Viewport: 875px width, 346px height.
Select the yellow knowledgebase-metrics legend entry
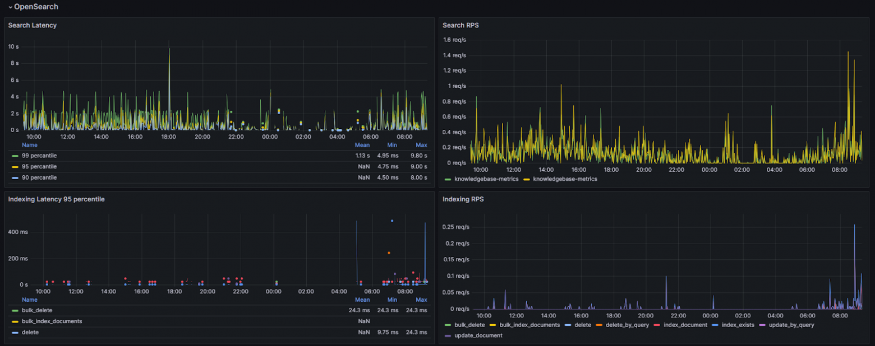[565, 179]
